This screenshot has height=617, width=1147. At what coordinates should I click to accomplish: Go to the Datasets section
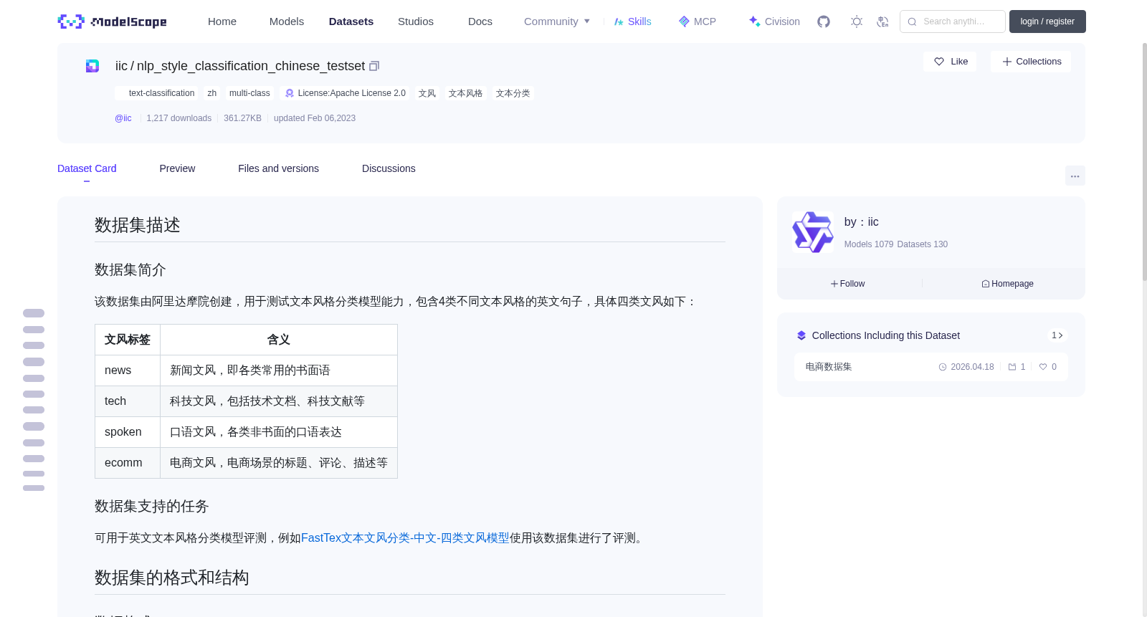pyautogui.click(x=351, y=21)
